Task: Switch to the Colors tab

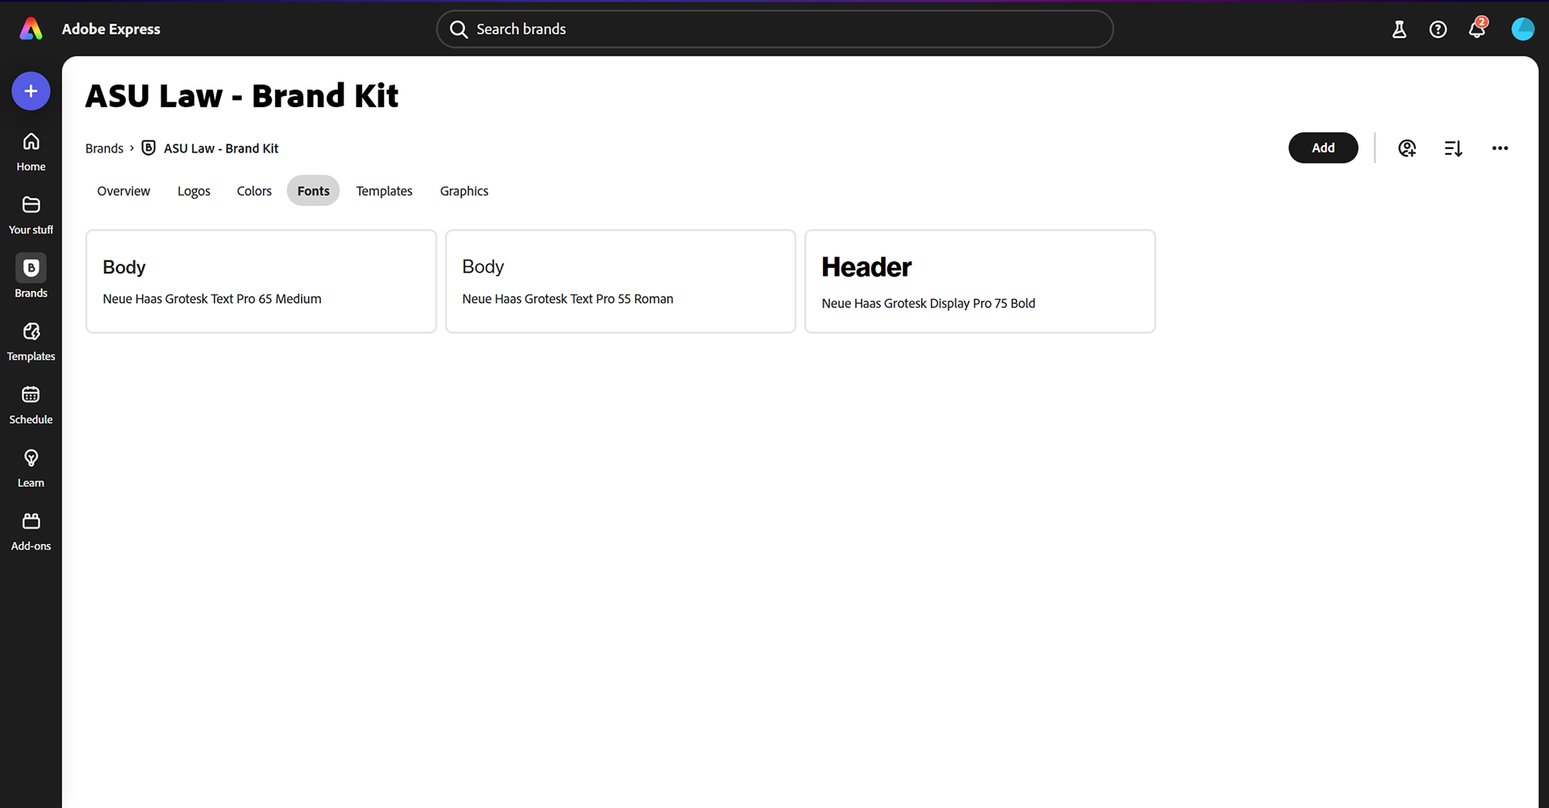Action: [x=254, y=191]
